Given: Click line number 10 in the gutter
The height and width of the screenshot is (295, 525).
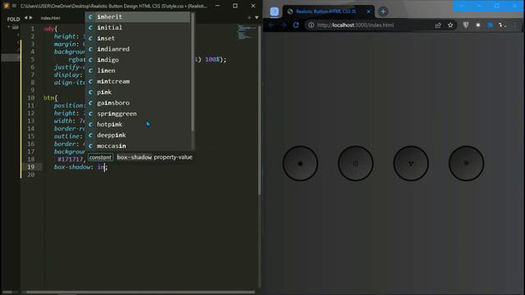Looking at the screenshot, I should pos(31,98).
